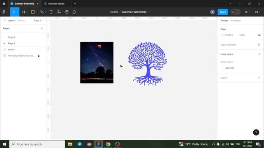Open a new tab with plus
The width and height of the screenshot is (264, 148).
click(75, 4)
